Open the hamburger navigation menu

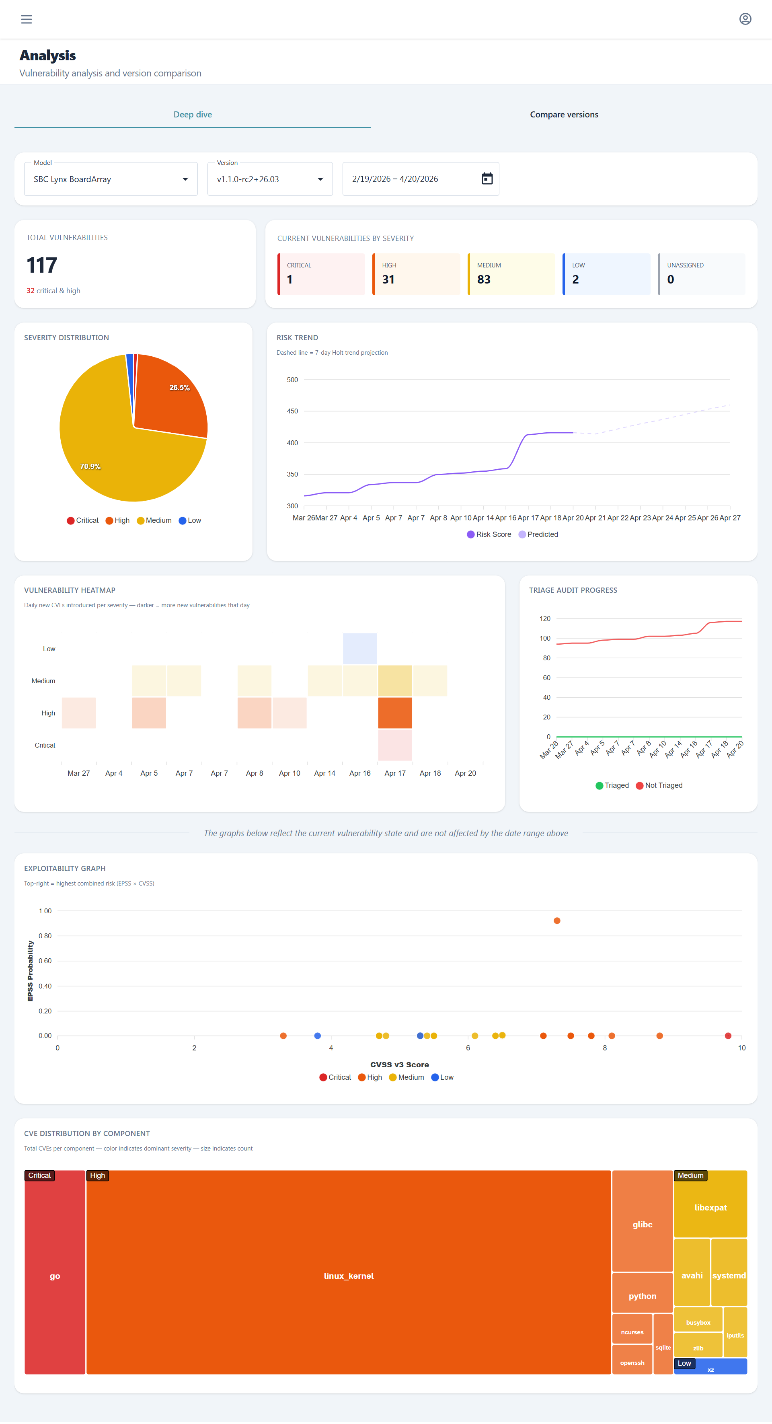(27, 19)
